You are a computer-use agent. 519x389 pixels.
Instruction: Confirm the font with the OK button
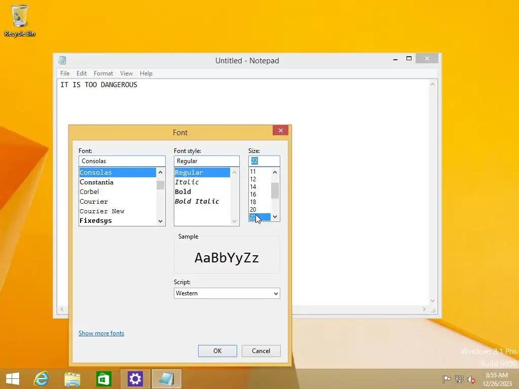coord(217,351)
